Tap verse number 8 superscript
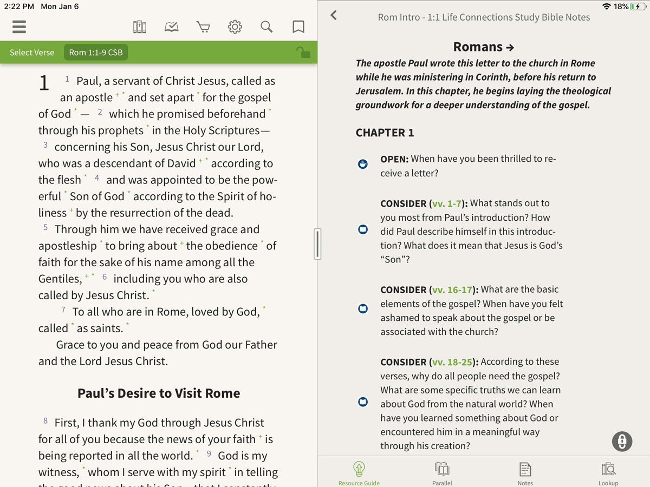Image resolution: width=650 pixels, height=487 pixels. [x=45, y=420]
